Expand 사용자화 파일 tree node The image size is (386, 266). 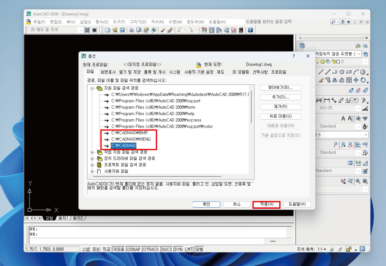92,171
